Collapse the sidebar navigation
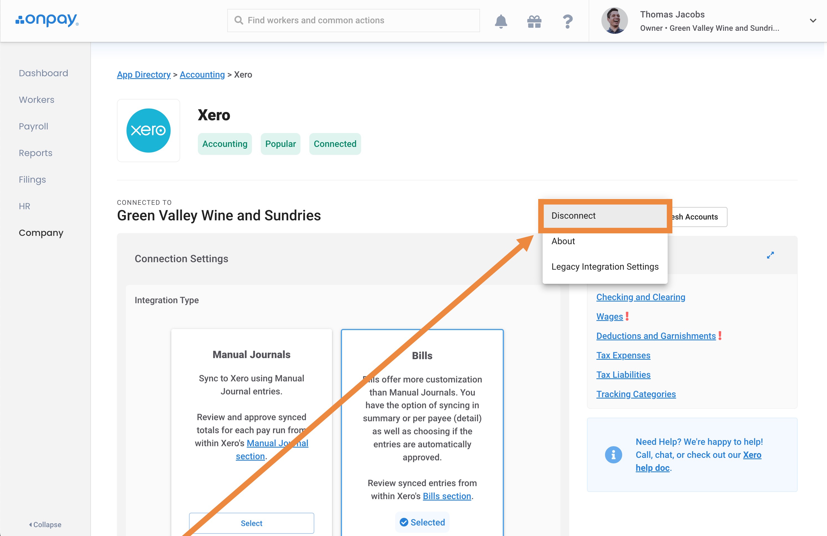The width and height of the screenshot is (827, 536). coord(45,525)
